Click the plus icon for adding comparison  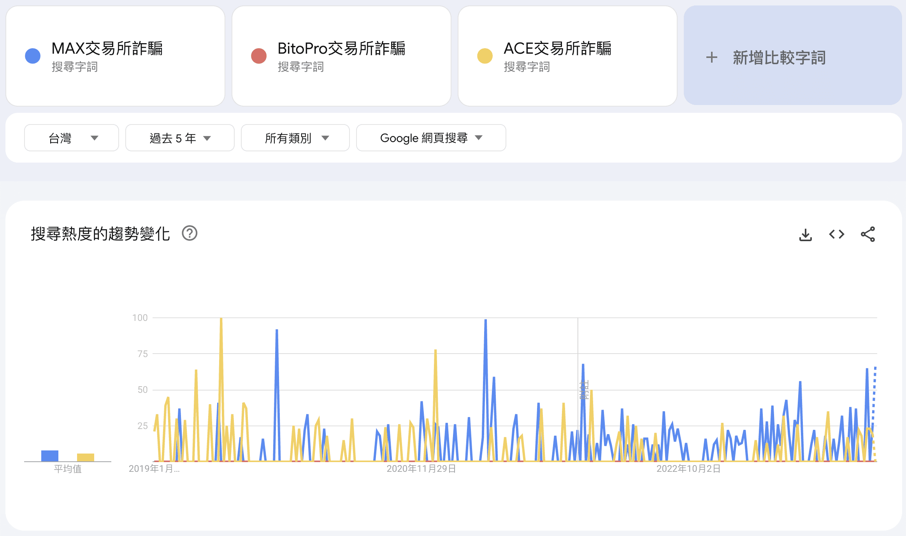(x=711, y=57)
